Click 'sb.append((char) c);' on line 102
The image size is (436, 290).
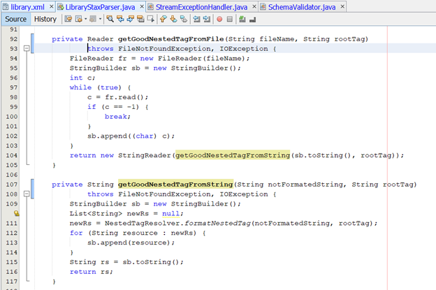click(x=131, y=136)
